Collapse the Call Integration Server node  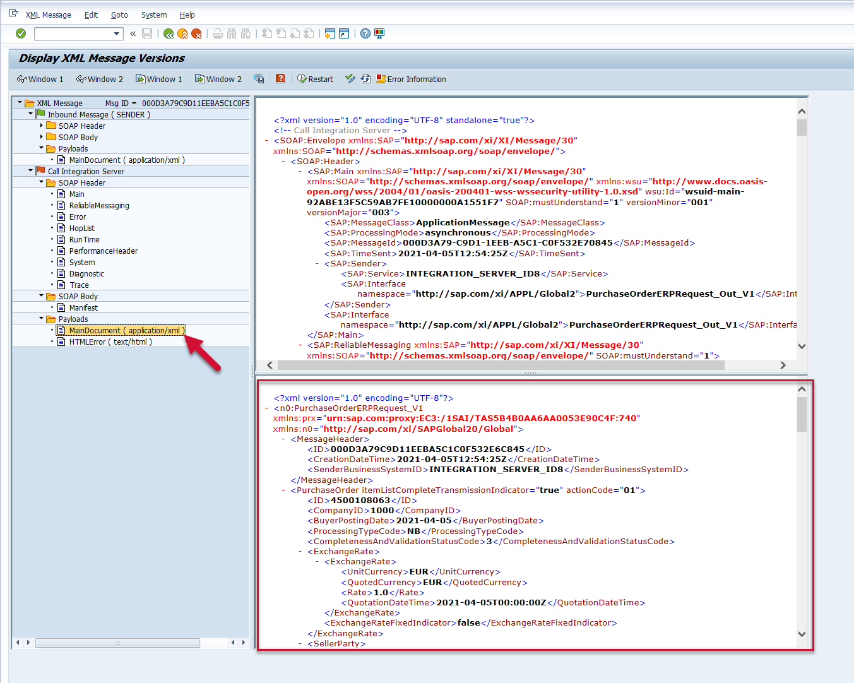tap(31, 171)
